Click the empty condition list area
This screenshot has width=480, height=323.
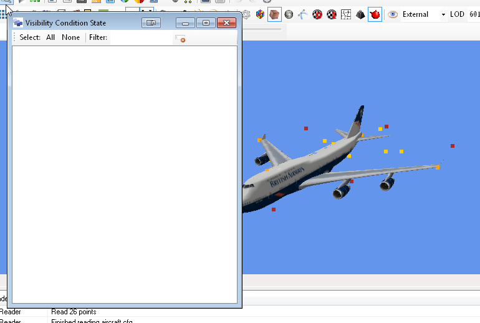pyautogui.click(x=125, y=175)
